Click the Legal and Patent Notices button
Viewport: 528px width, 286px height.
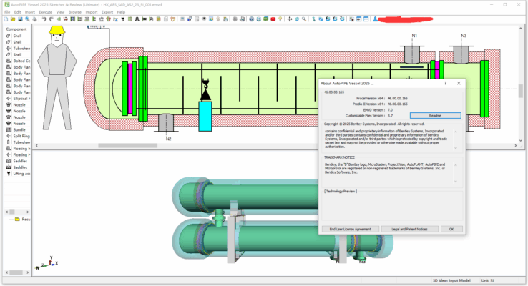[409, 229]
